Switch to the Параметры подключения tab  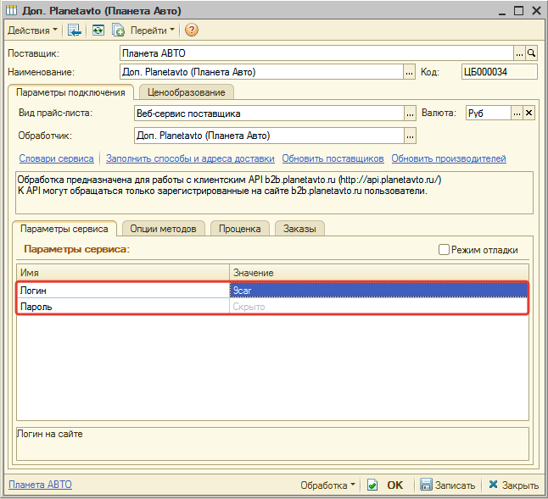pyautogui.click(x=70, y=92)
